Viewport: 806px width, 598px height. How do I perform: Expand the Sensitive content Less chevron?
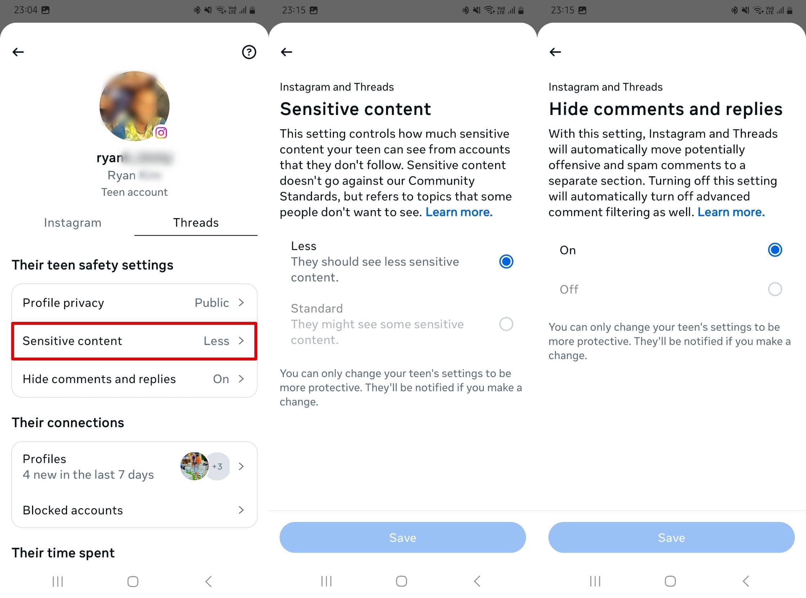click(x=241, y=341)
